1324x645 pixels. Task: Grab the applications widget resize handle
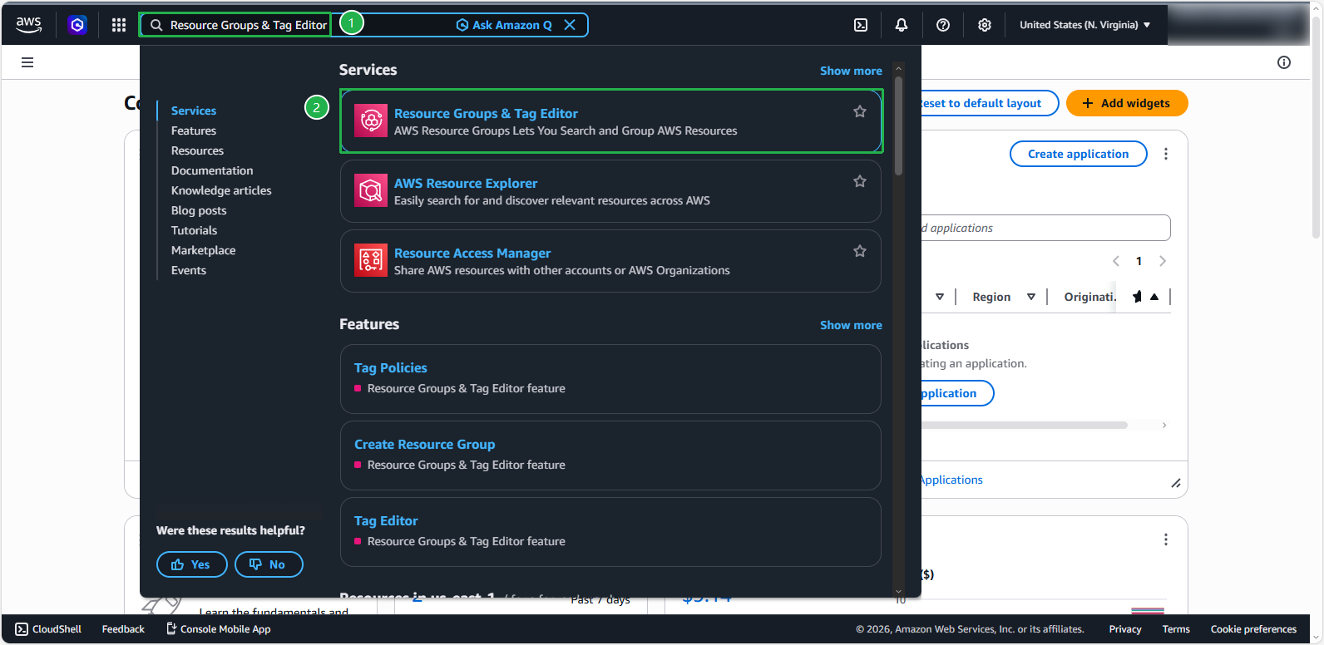click(x=1176, y=483)
